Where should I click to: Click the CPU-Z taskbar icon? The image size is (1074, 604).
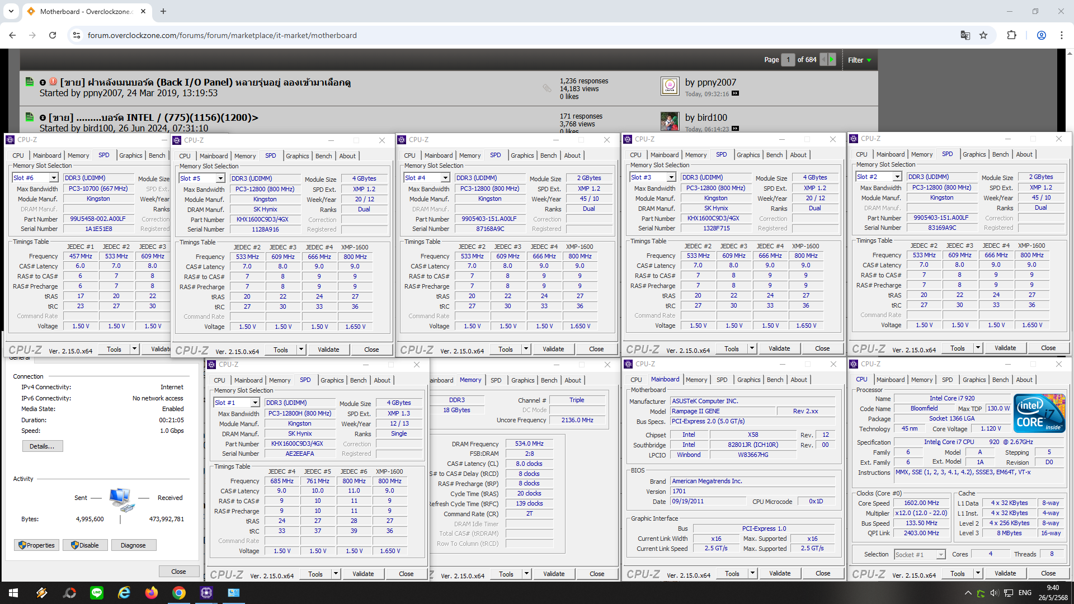pos(206,593)
